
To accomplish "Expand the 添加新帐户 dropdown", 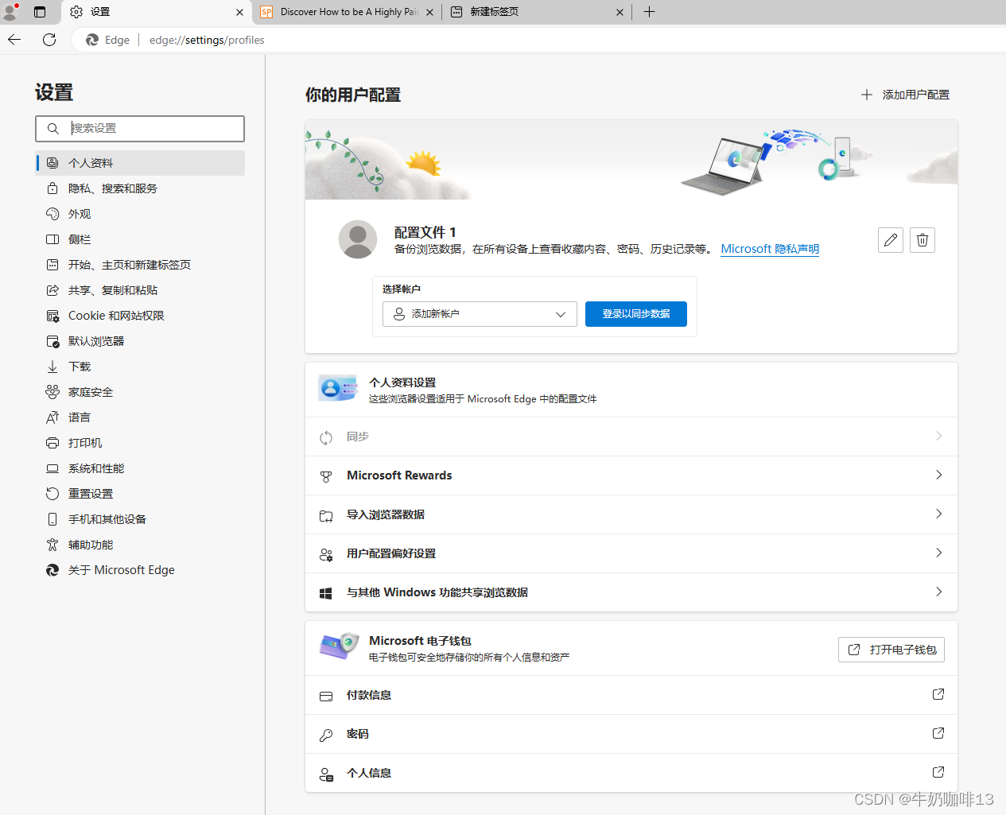I will (480, 314).
